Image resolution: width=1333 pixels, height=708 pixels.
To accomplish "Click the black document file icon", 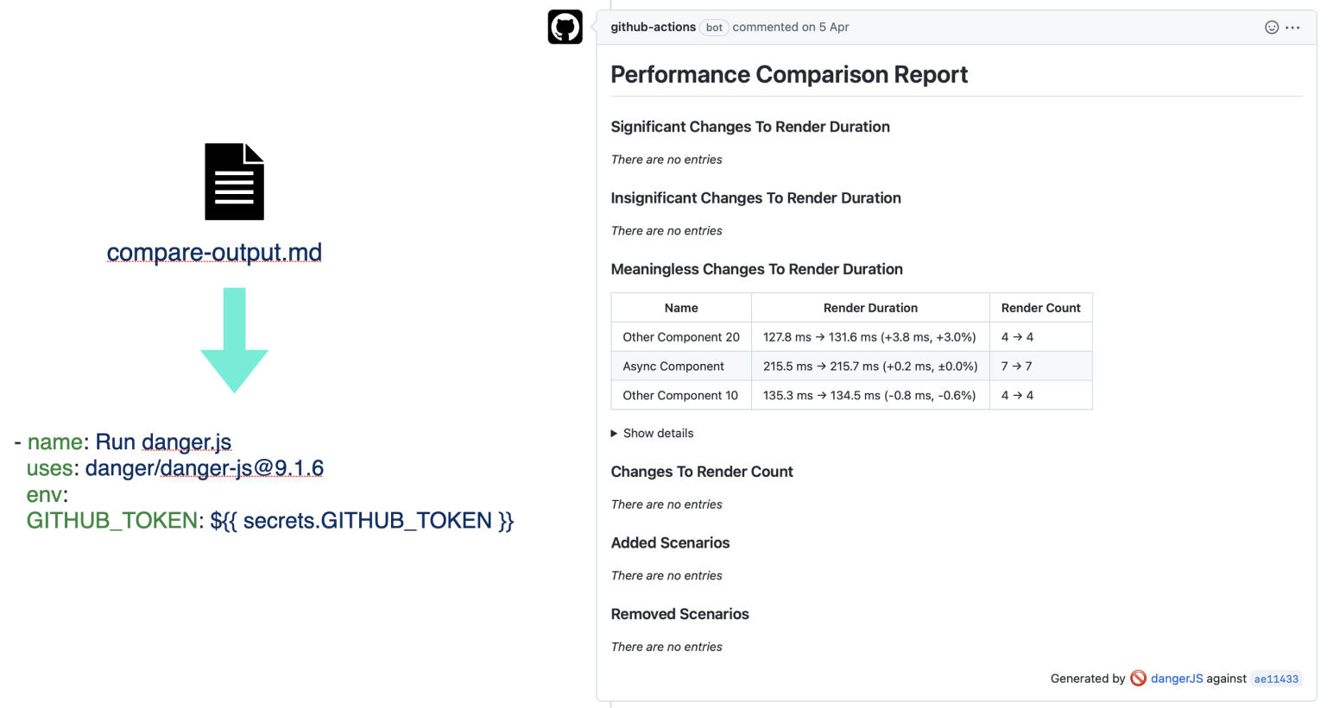I will point(234,182).
